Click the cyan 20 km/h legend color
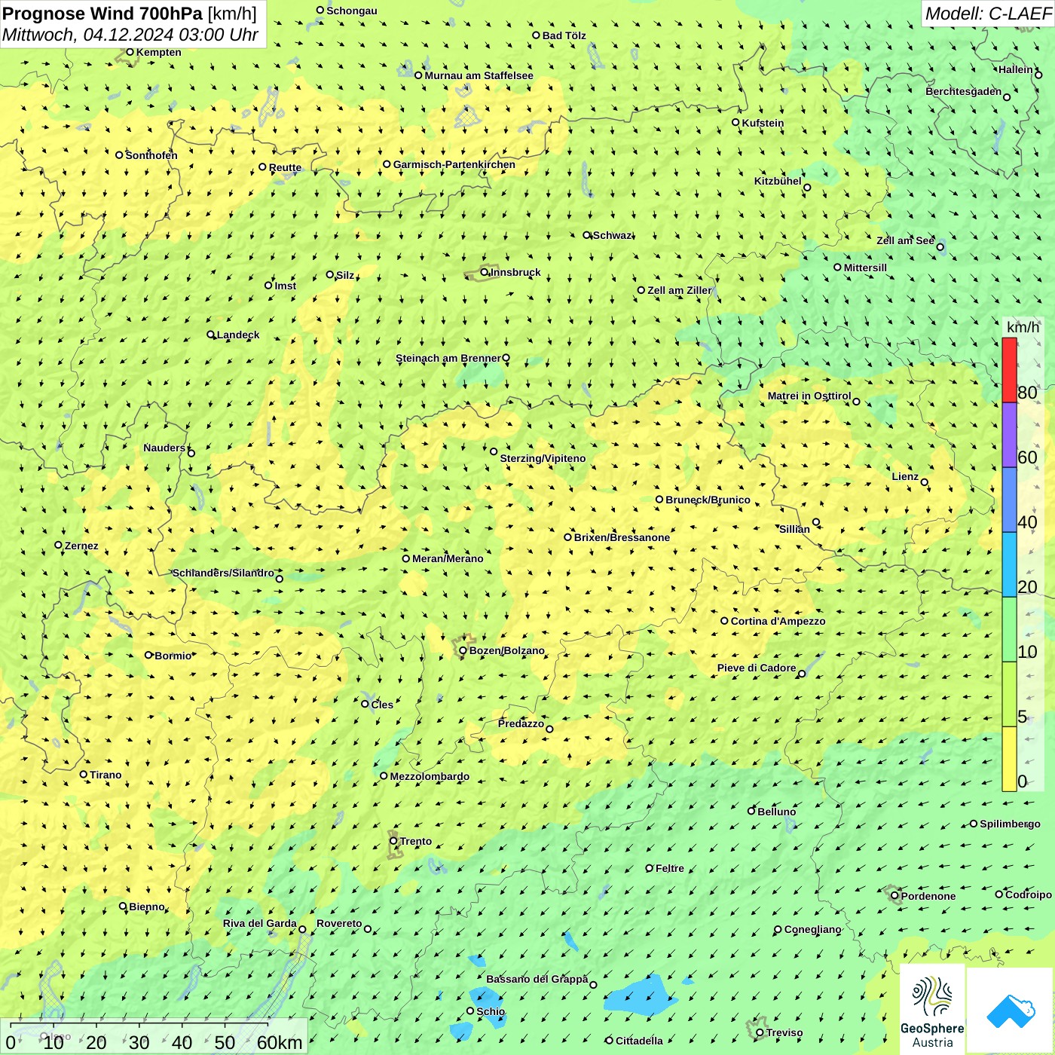1055x1055 pixels. (x=1009, y=564)
